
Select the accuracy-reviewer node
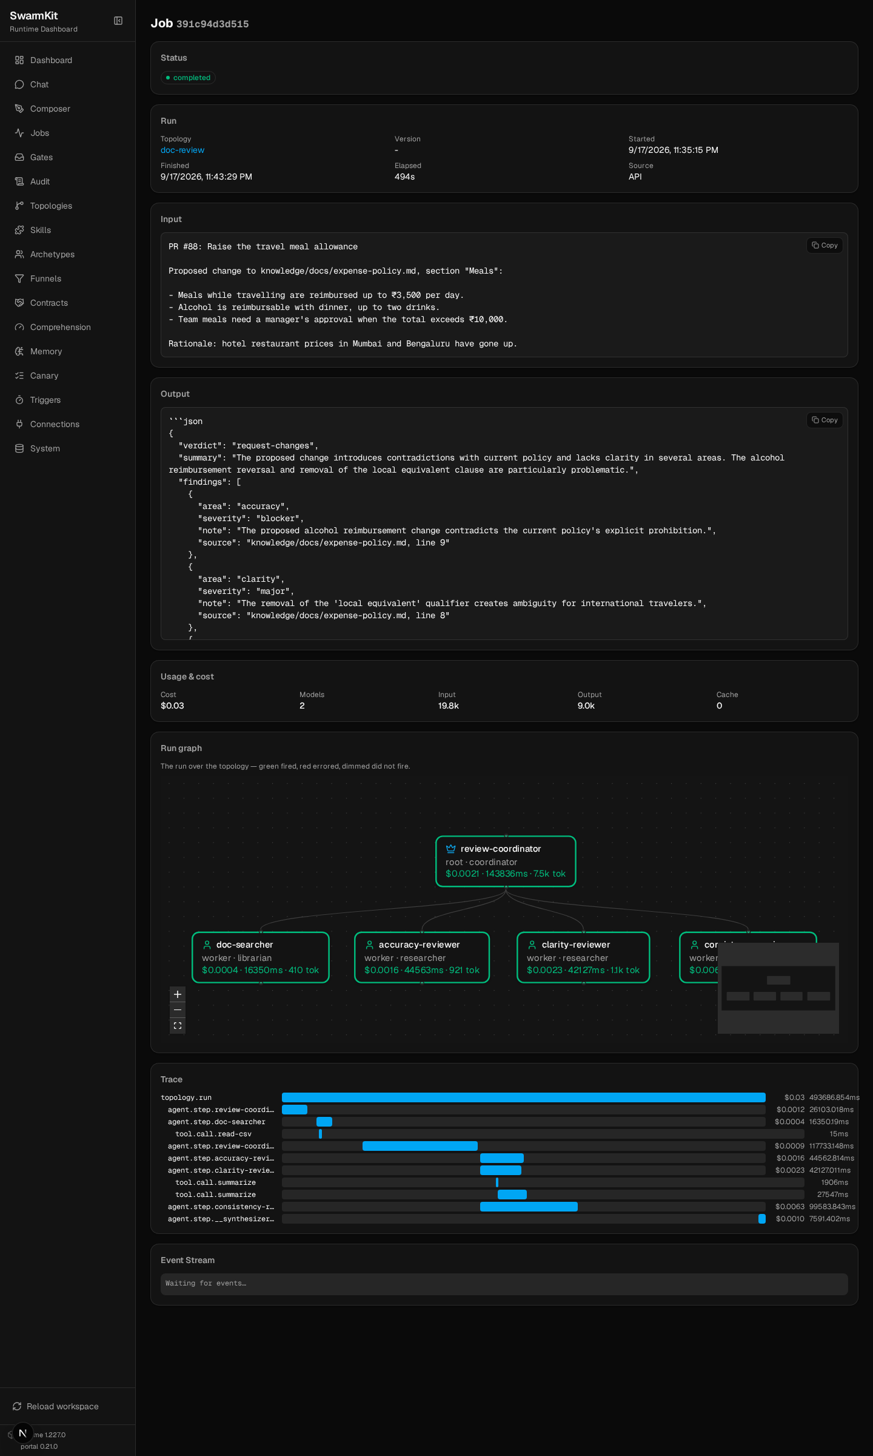coord(422,957)
